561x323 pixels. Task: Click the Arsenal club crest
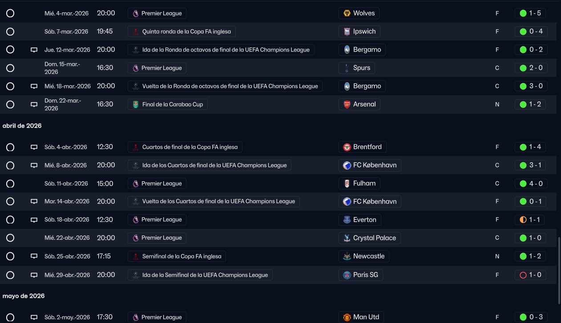347,104
